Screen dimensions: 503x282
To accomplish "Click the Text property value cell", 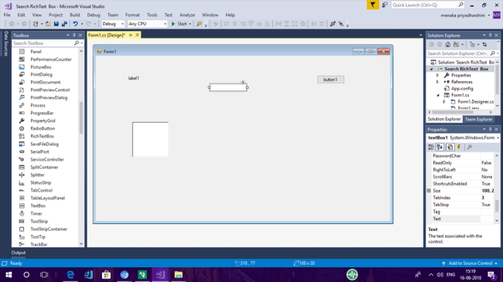I will pos(487,219).
